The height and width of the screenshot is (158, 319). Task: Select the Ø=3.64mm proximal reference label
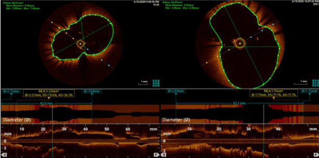pyautogui.click(x=92, y=91)
